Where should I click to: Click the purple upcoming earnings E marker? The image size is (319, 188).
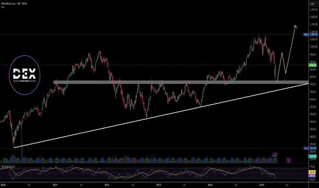(x=289, y=160)
